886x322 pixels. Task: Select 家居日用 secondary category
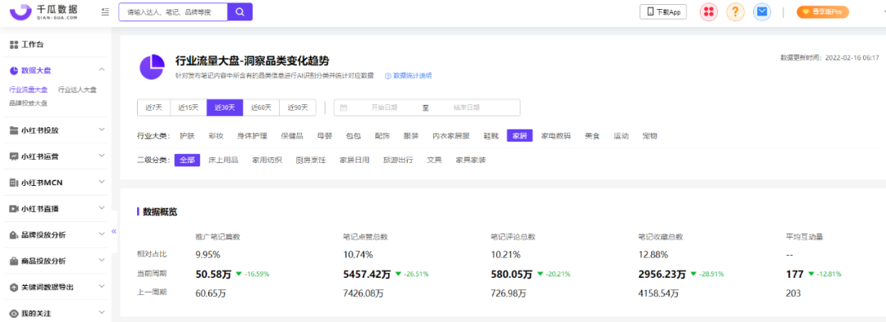click(354, 160)
